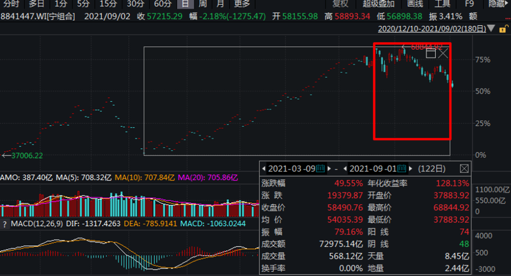Click the end date field 2021-09-01
511x276 pixels.
click(373, 169)
